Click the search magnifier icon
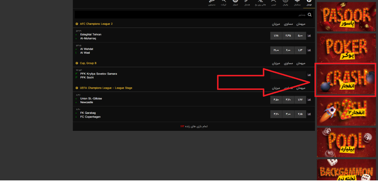The height and width of the screenshot is (191, 378). [309, 14]
